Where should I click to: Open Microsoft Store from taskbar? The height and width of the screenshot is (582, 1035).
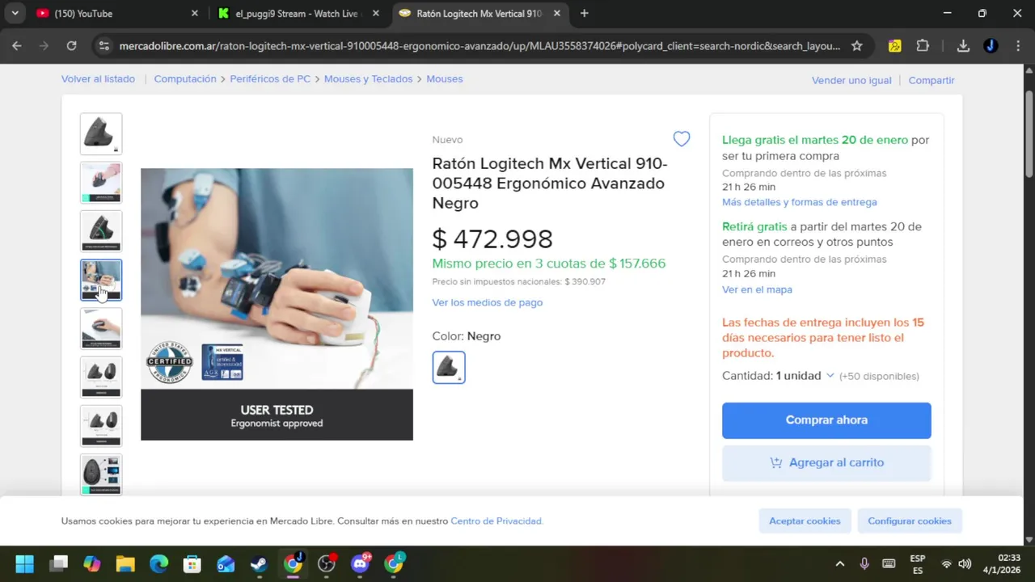tap(192, 563)
